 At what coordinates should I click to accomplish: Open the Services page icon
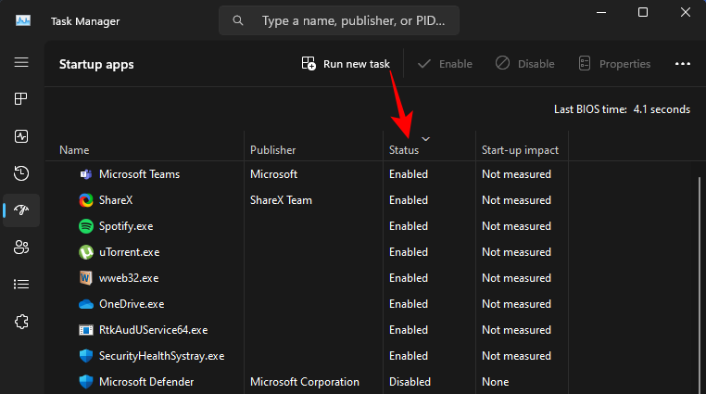(21, 321)
